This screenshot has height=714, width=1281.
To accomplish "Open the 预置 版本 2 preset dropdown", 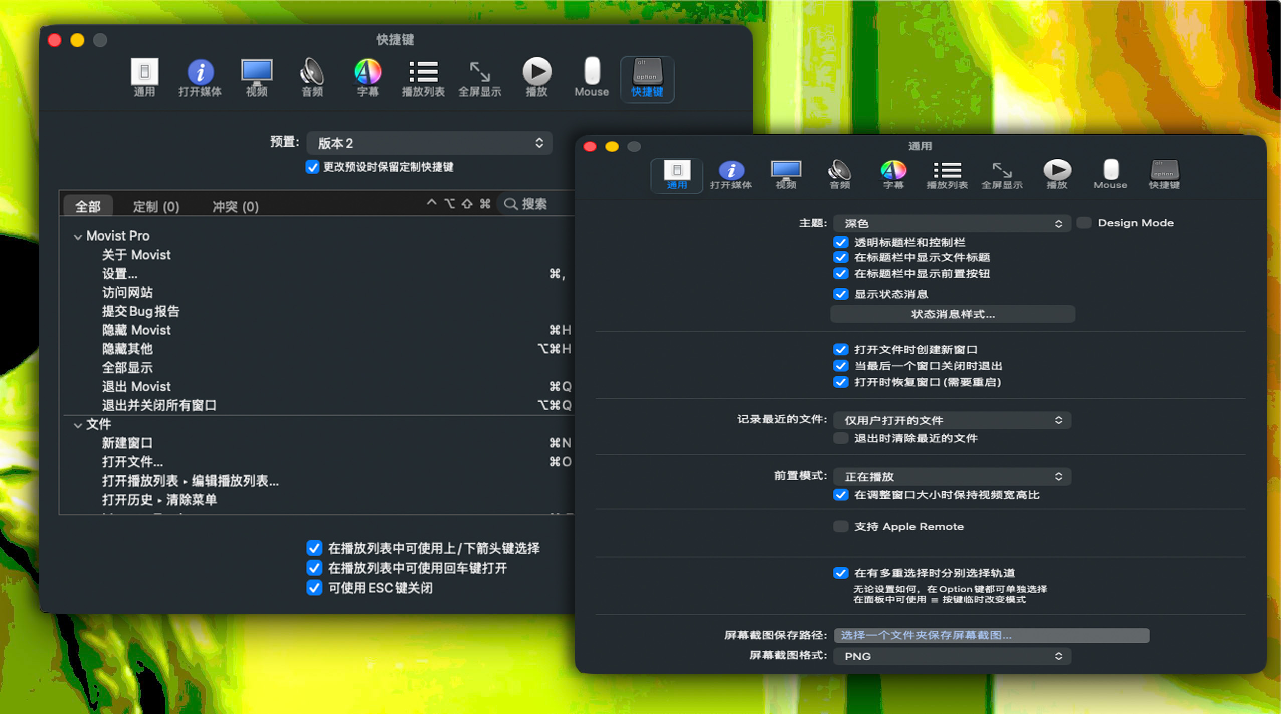I will click(429, 143).
